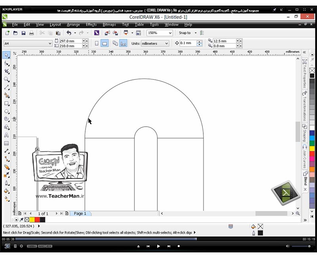
Task: Open the application launcher dropdown arrow
Action: coord(132,33)
